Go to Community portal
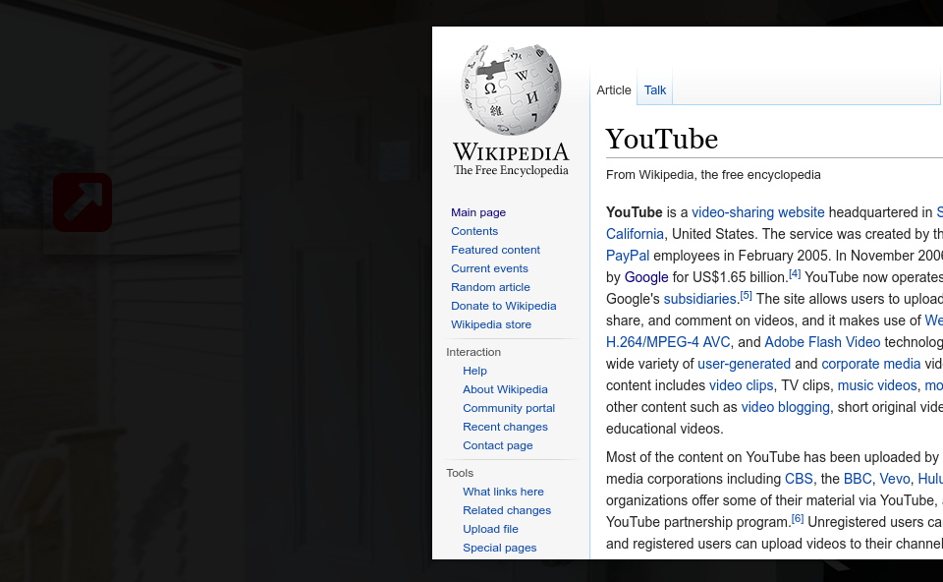The width and height of the screenshot is (943, 582). tap(509, 408)
